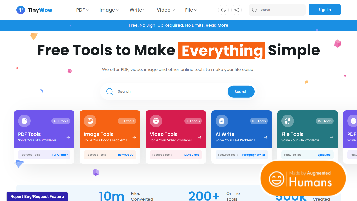Open the PDF Creator featured tool
The width and height of the screenshot is (357, 201).
coord(60,155)
